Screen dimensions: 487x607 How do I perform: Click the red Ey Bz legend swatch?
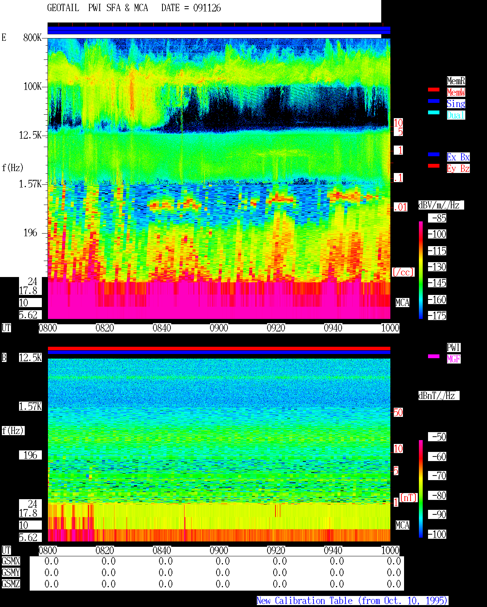[434, 166]
